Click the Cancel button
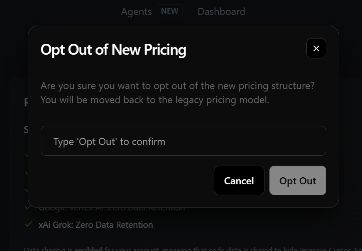 [x=239, y=181]
